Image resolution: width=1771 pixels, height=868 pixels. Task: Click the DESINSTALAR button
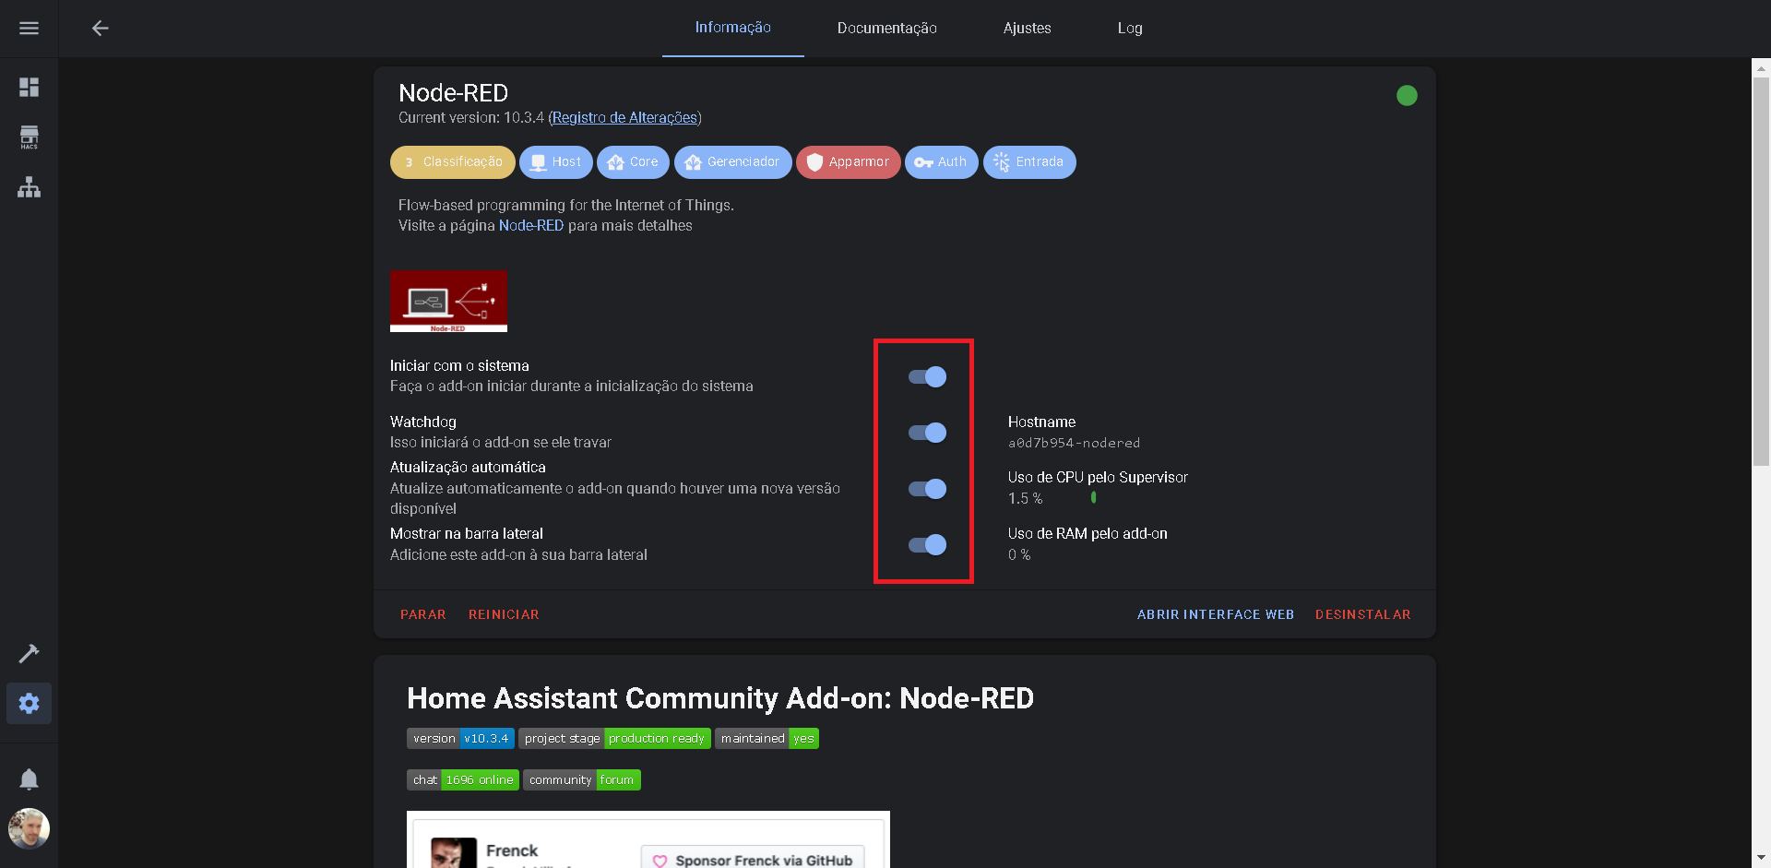click(x=1363, y=614)
